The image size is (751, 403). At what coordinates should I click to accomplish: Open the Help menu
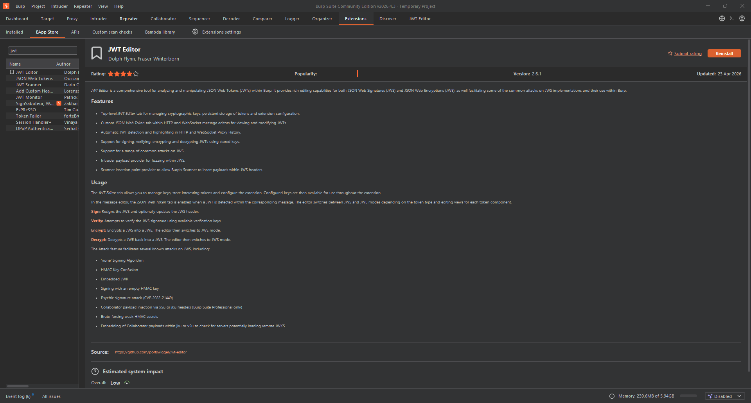(119, 6)
